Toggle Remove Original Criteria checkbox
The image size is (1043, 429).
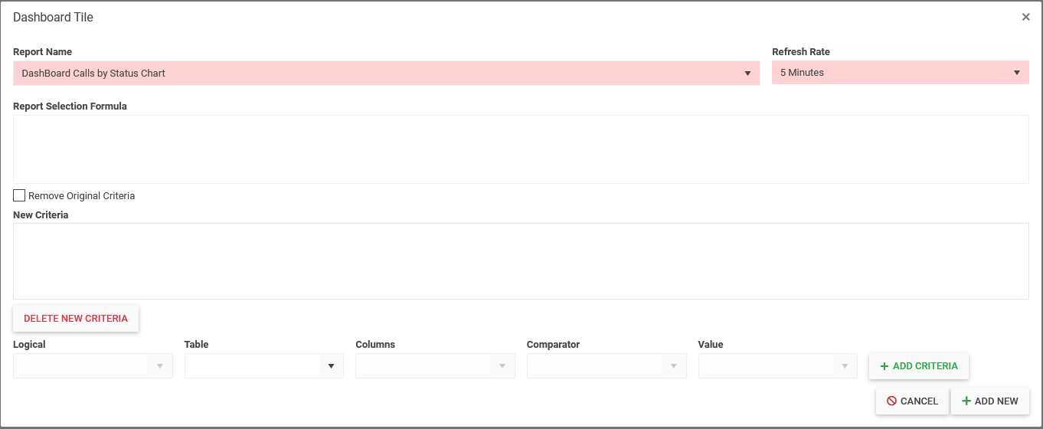(x=19, y=195)
